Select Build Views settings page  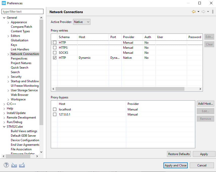pyautogui.click(x=24, y=131)
